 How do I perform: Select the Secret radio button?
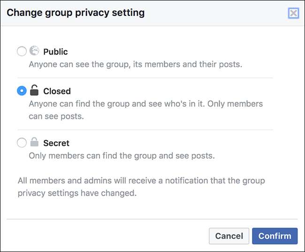22,143
